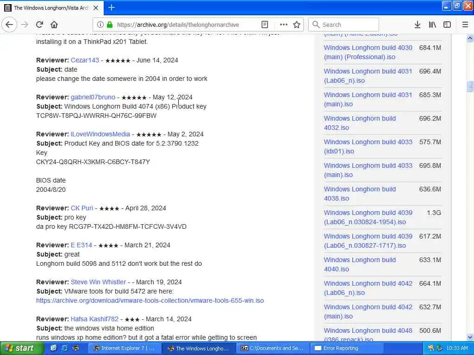
Task: Open site information icon in address bar
Action: [100, 24]
